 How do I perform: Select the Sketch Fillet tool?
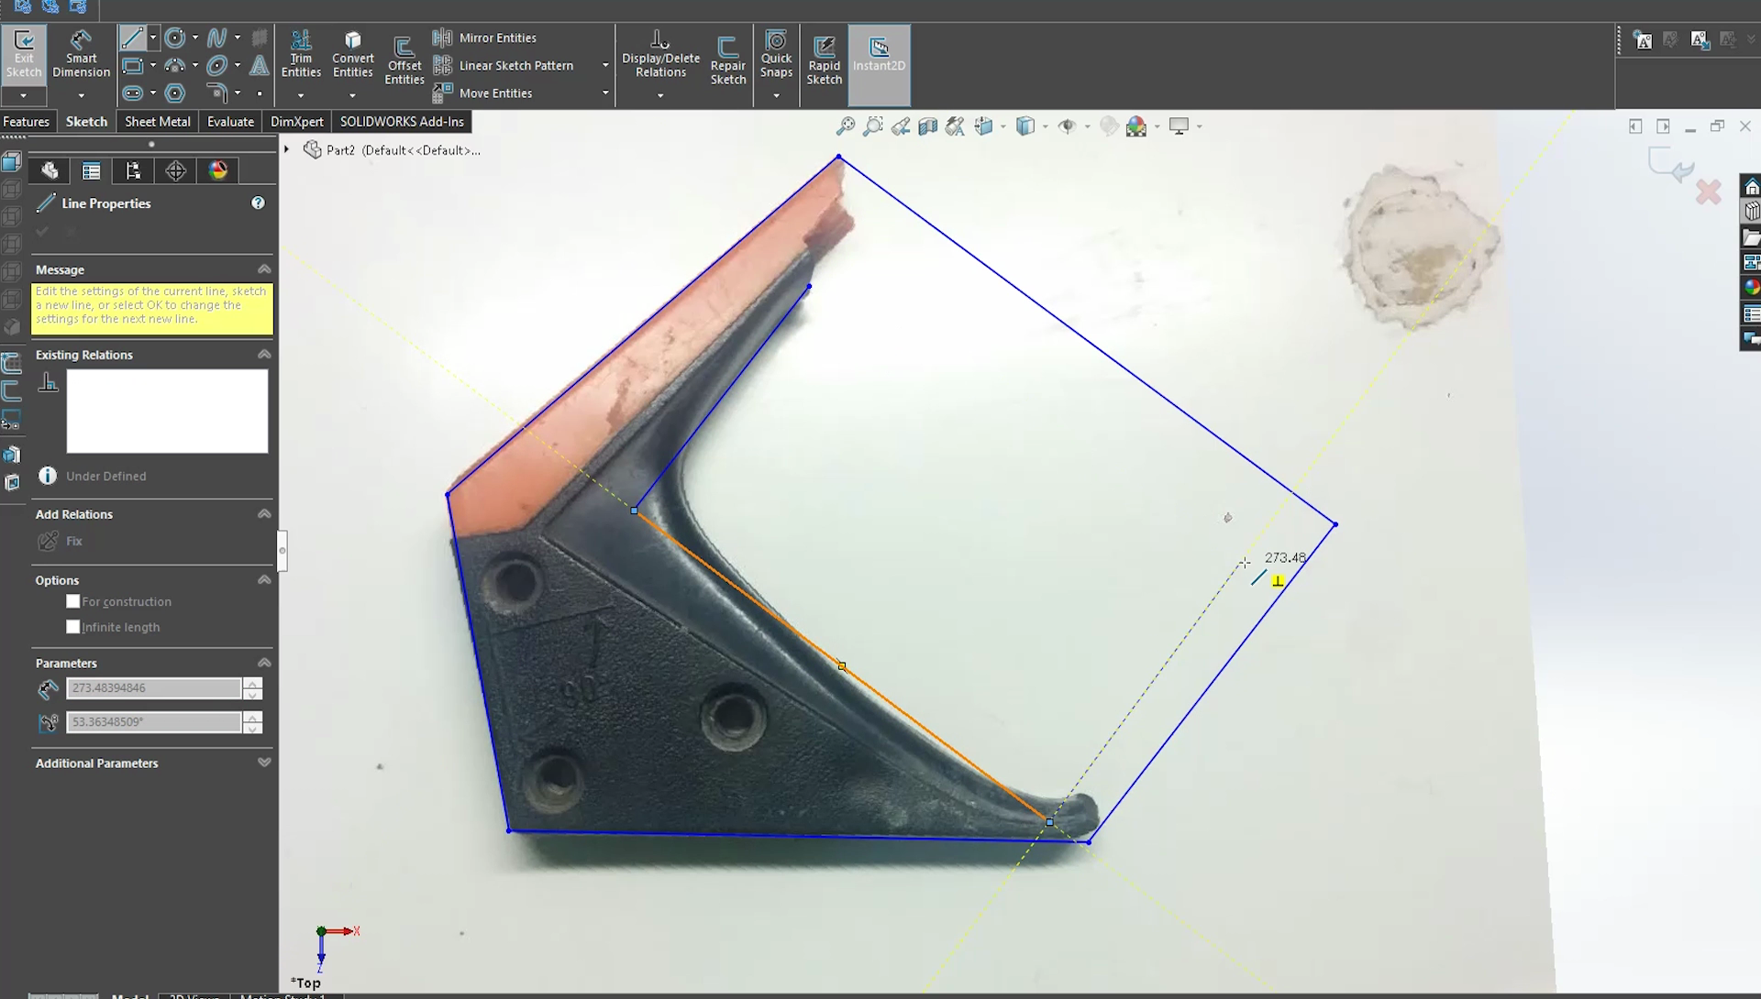216,93
